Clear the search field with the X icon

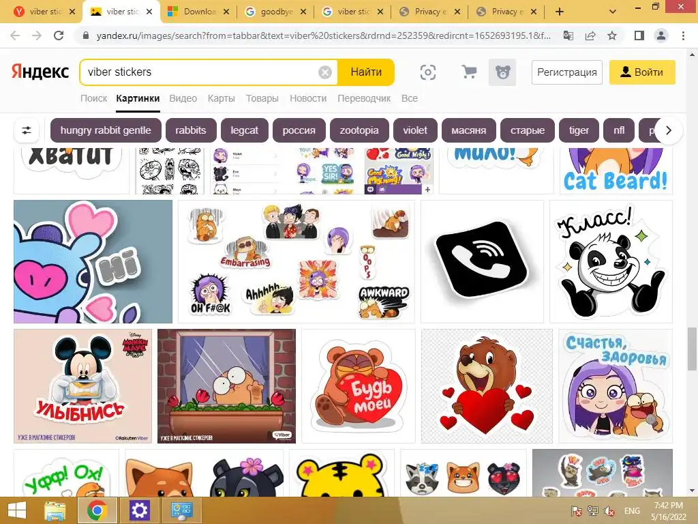tap(325, 72)
